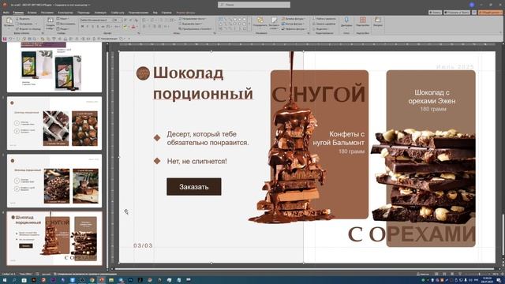This screenshot has height=284, width=505.
Task: Click the Save icon in quick access toolbar
Action: 5,39
